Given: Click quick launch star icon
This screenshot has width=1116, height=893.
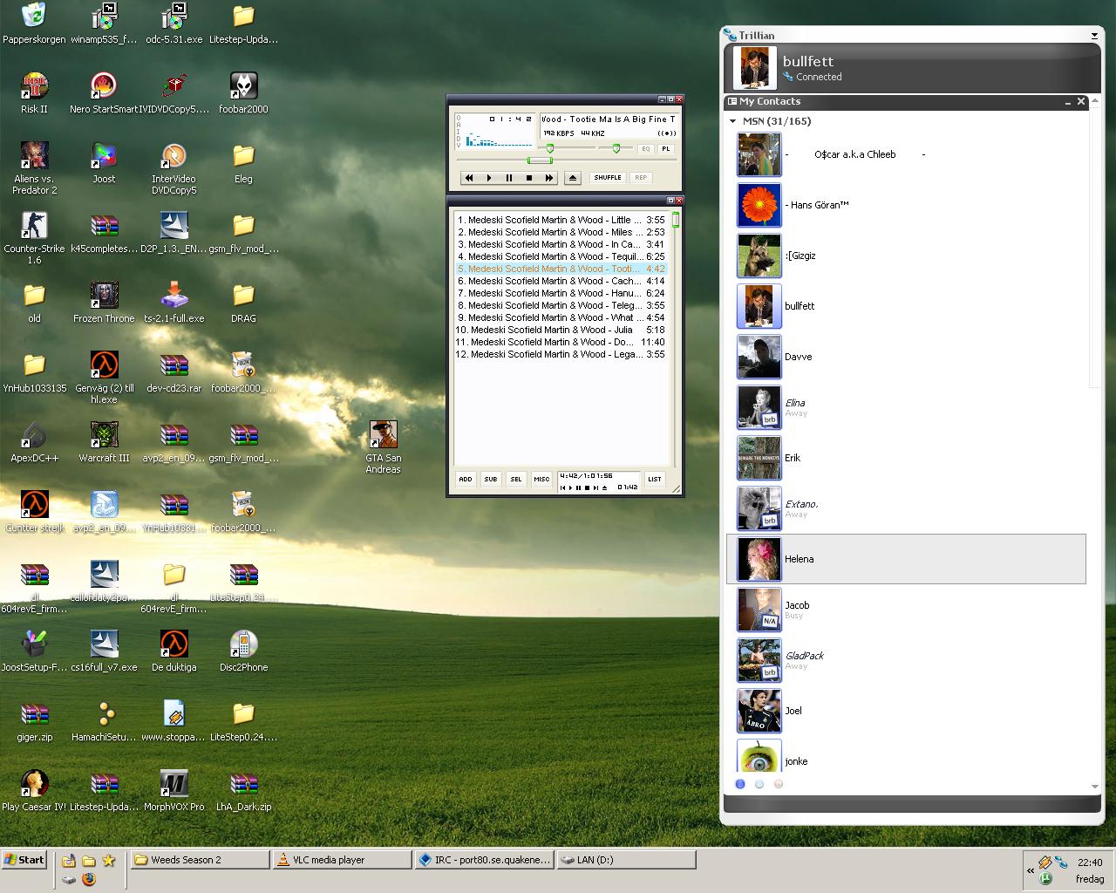Looking at the screenshot, I should click(109, 860).
